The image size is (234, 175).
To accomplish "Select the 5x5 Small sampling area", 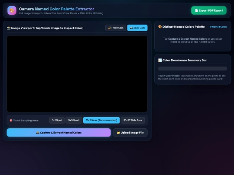I will 74,120.
